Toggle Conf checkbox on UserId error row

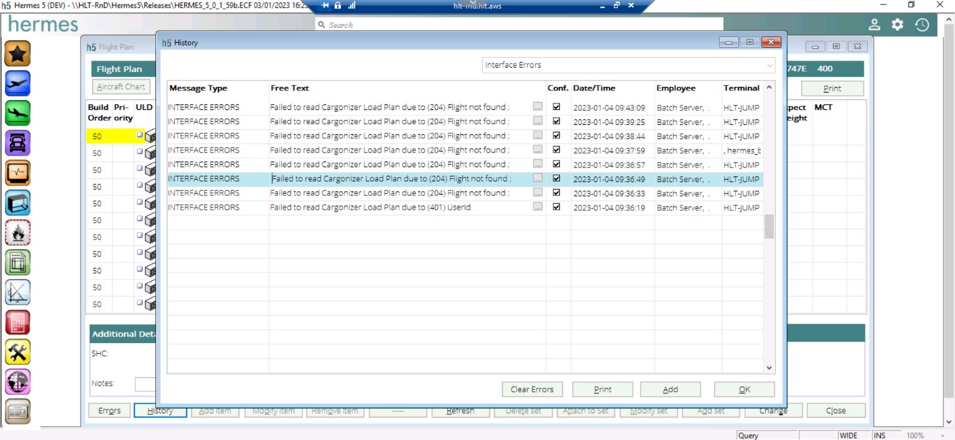(556, 207)
